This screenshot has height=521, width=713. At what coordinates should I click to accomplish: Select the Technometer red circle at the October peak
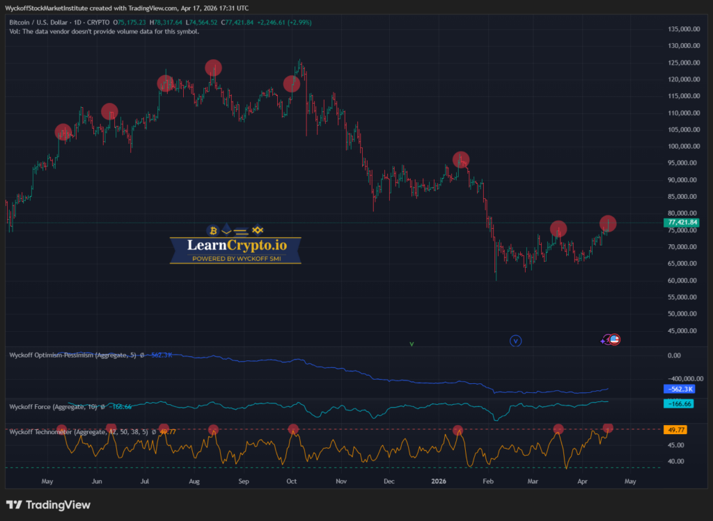click(x=293, y=429)
